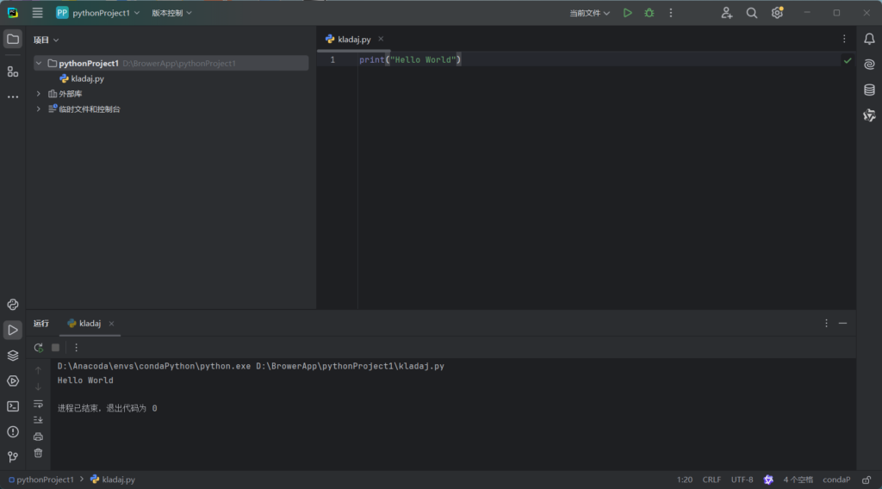Screen dimensions: 882x489
Task: Collapse pythonProject1 tree node
Action: point(38,63)
